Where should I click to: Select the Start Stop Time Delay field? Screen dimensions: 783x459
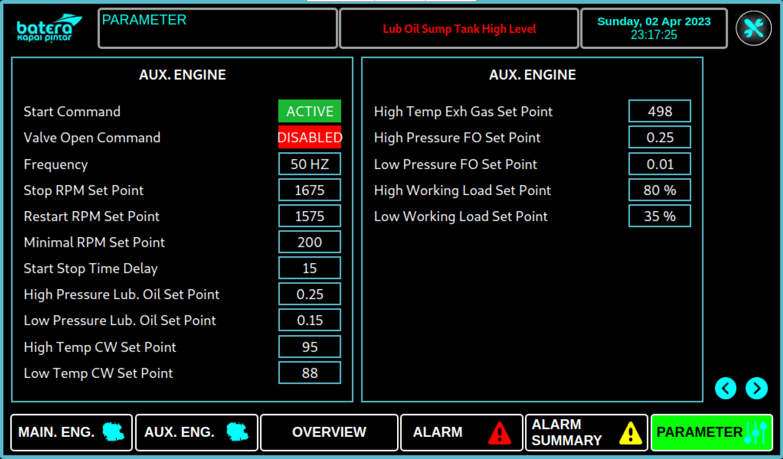click(x=309, y=268)
